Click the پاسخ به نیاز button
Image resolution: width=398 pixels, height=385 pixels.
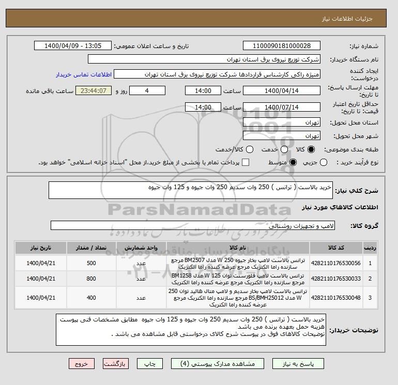coord(298,364)
